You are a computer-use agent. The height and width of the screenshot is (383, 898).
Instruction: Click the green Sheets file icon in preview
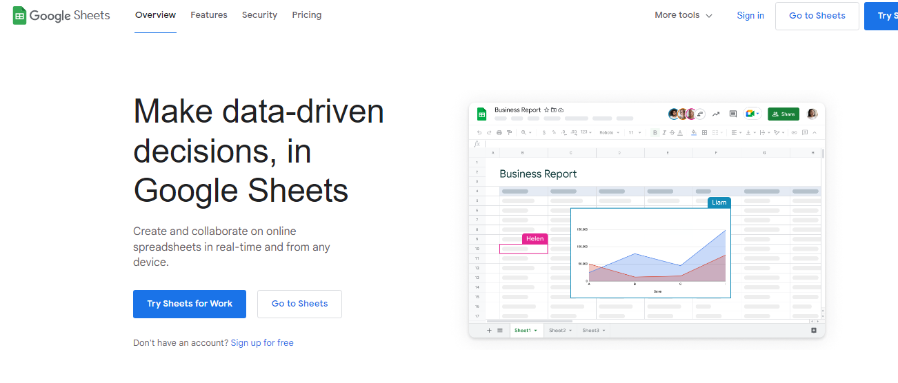481,114
